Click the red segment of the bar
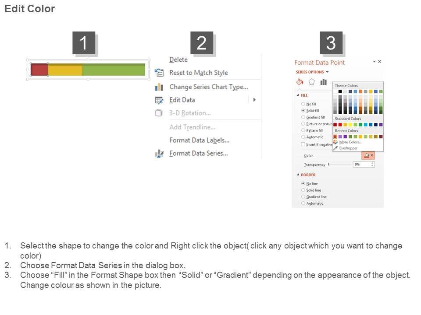Image resolution: width=421 pixels, height=315 pixels. pyautogui.click(x=39, y=70)
